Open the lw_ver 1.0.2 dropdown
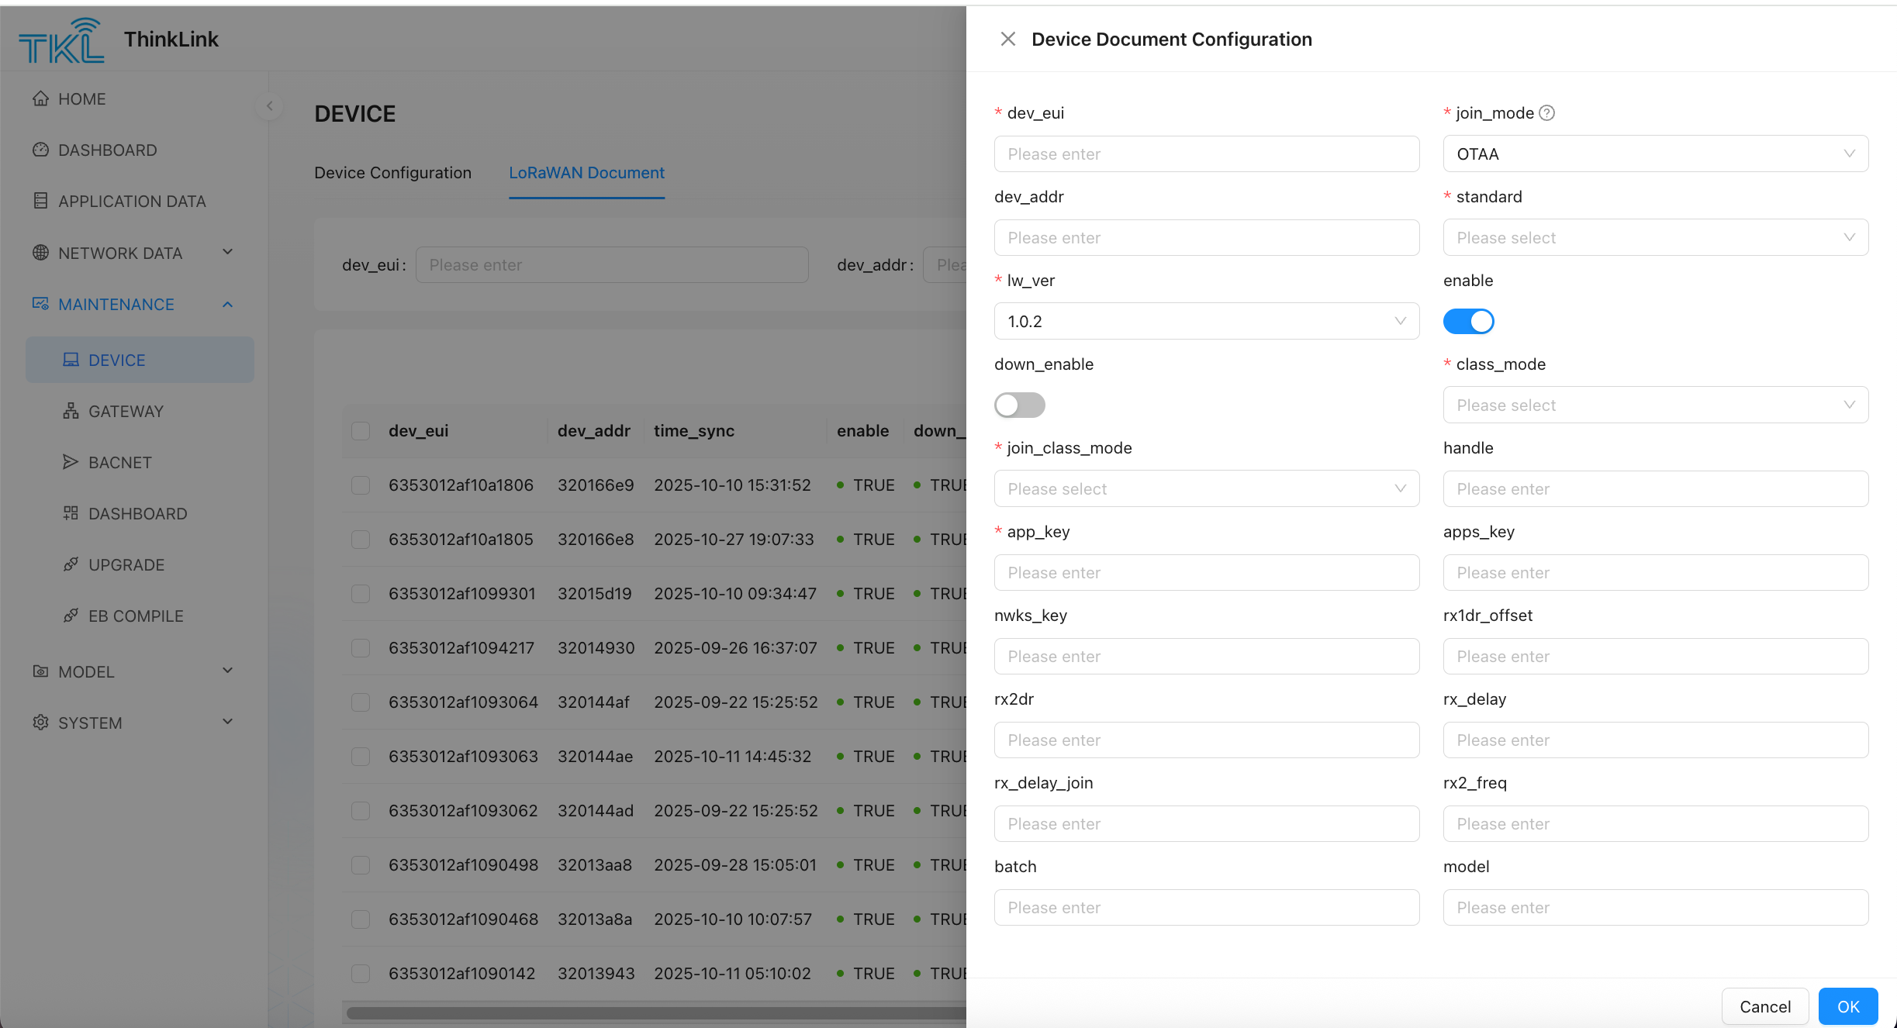 (1206, 321)
